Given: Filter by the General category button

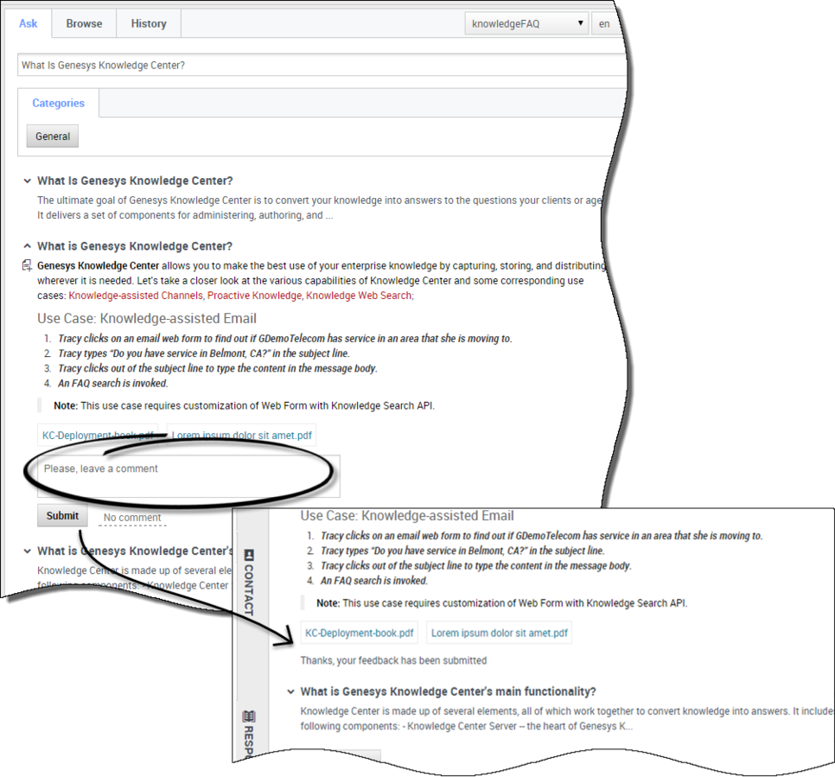Looking at the screenshot, I should pos(53,137).
